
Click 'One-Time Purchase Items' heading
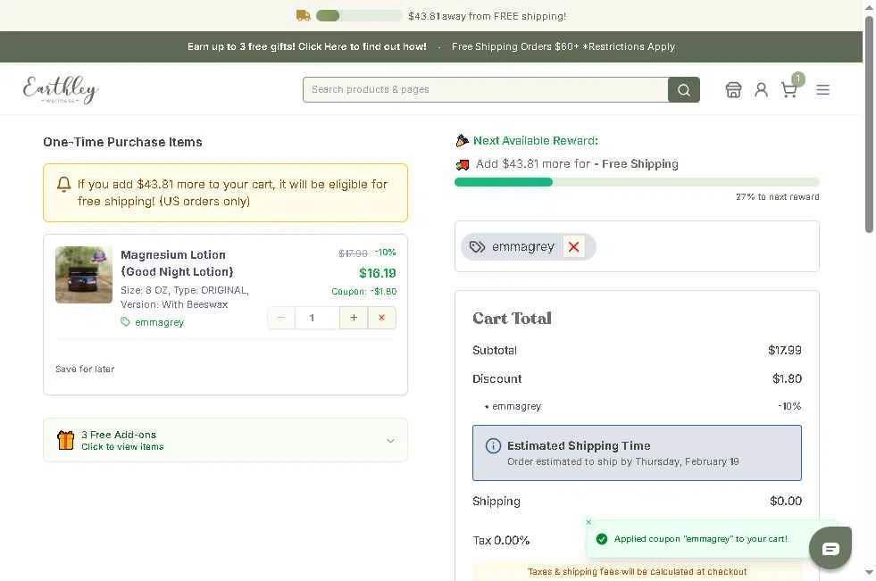click(x=122, y=142)
